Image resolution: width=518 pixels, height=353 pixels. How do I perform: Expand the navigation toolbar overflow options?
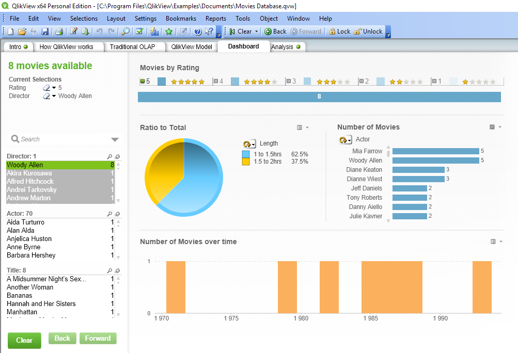pos(388,31)
